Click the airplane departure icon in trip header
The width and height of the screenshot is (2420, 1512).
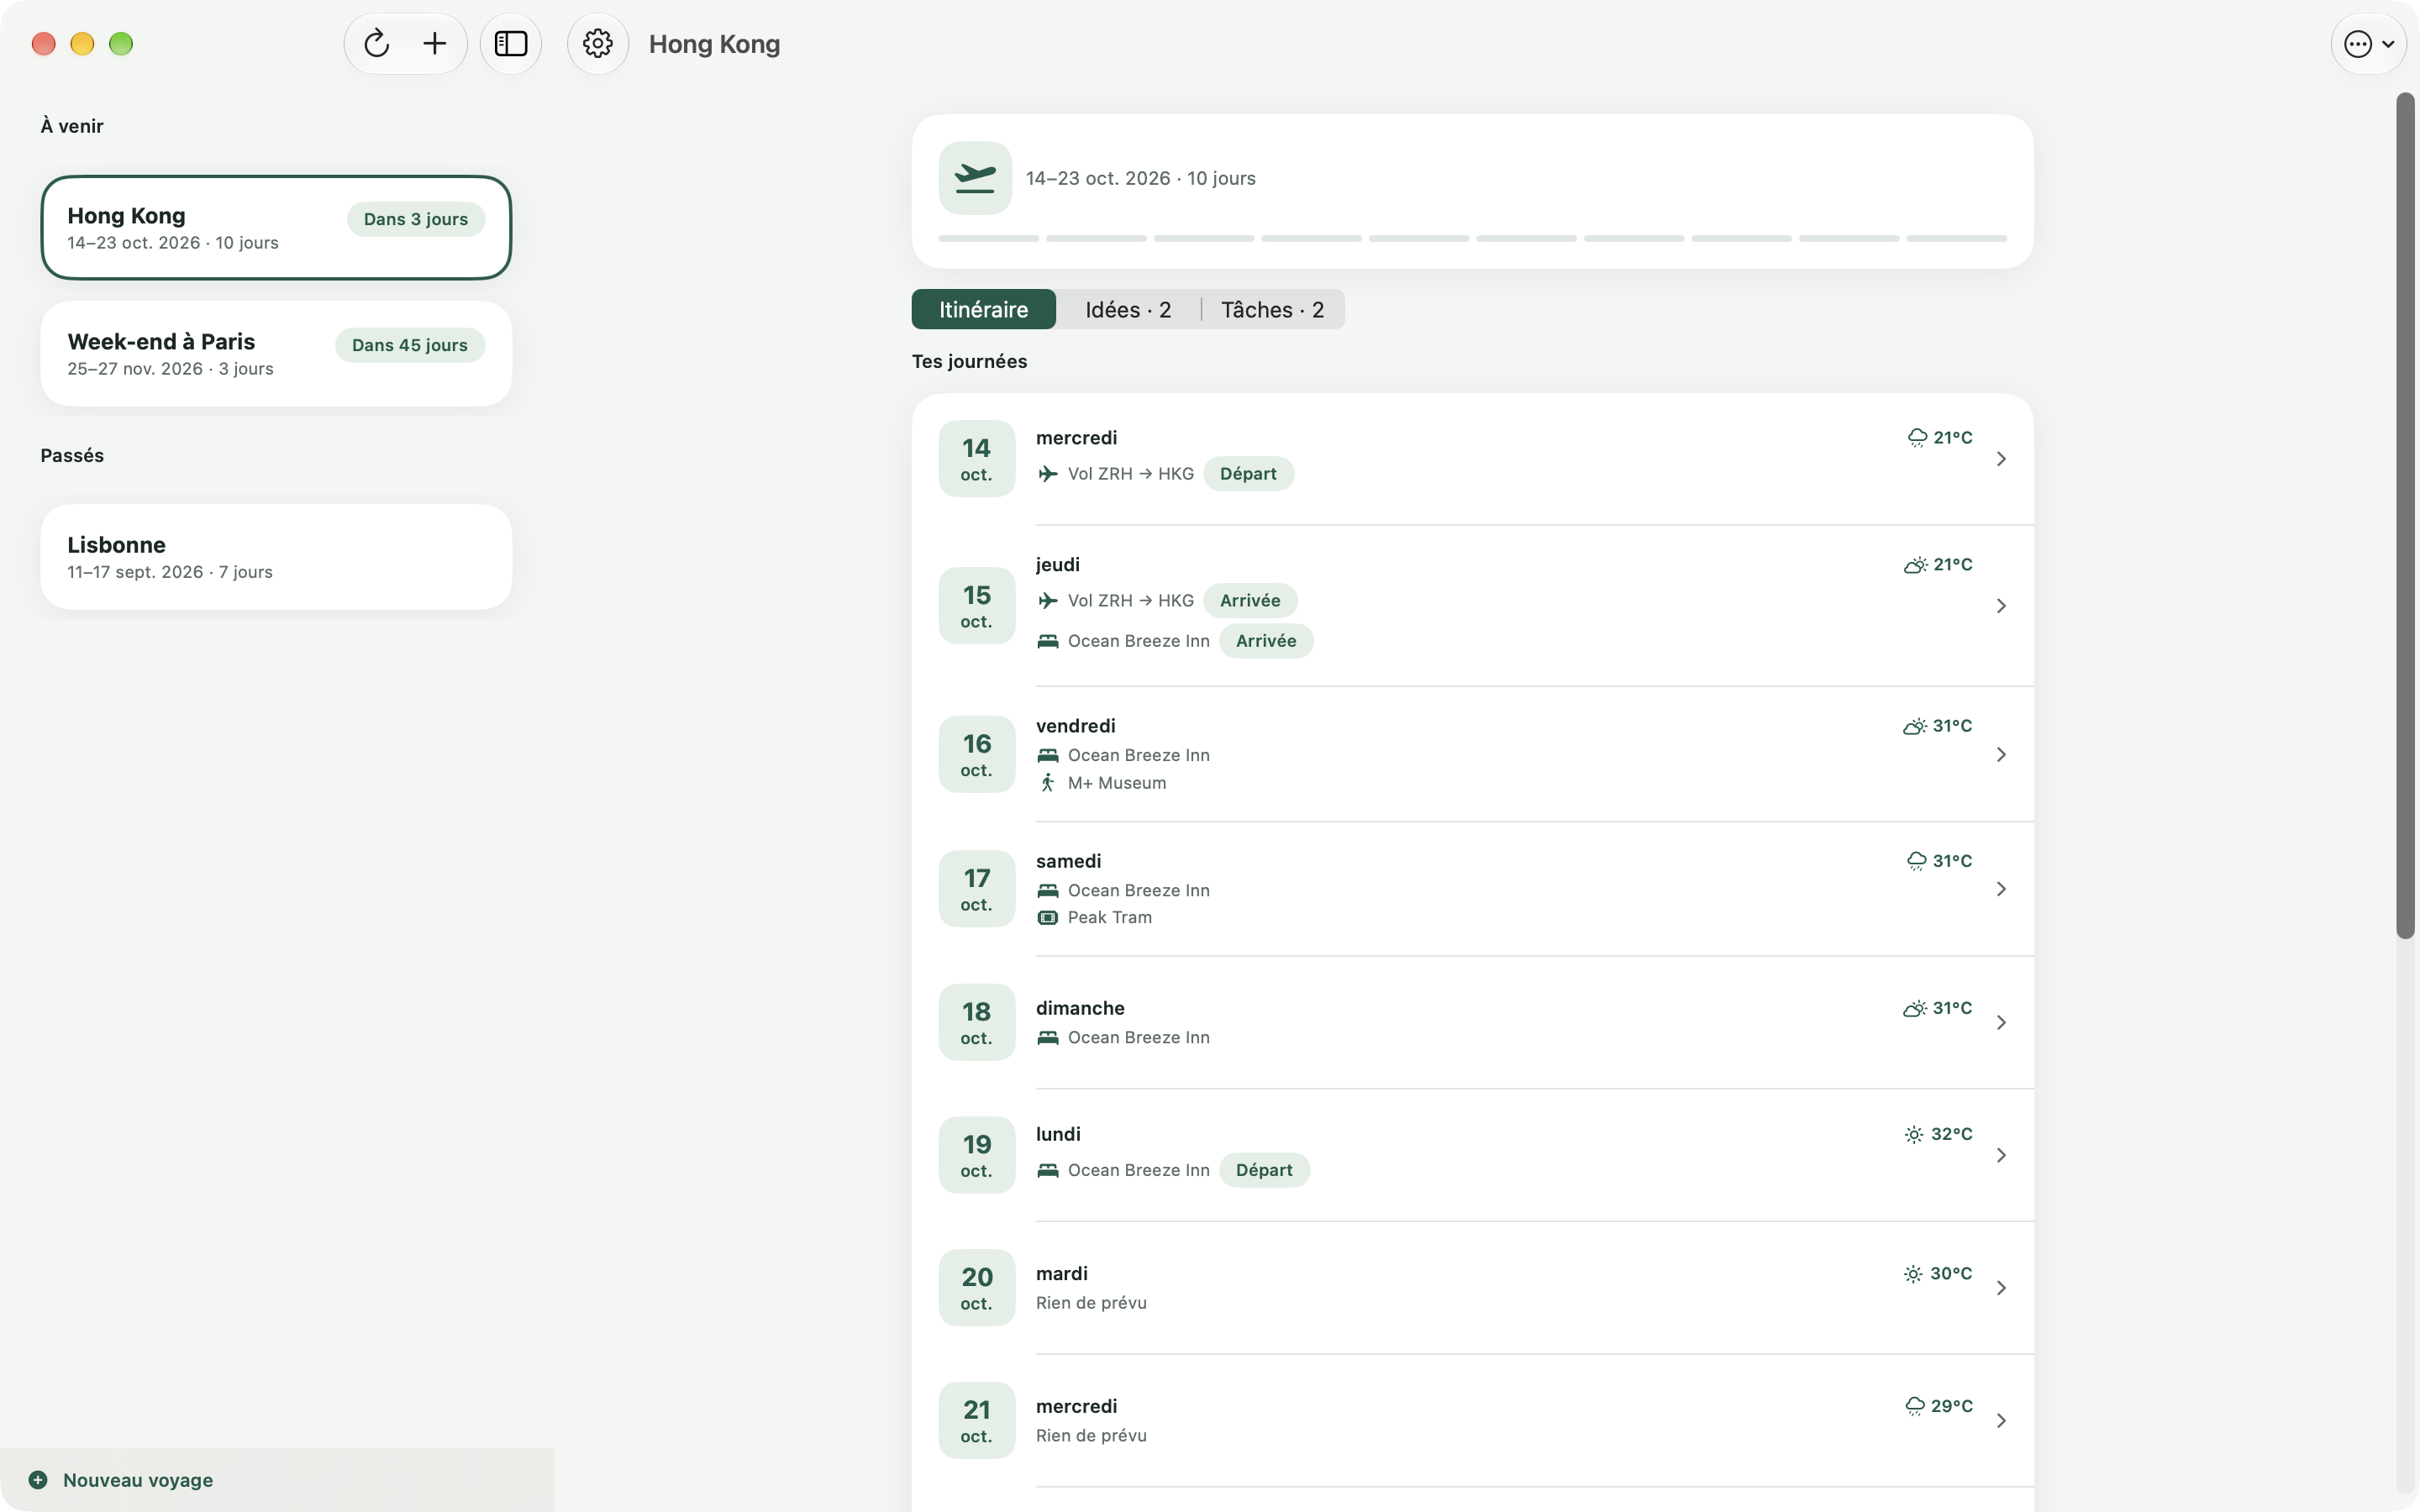point(975,178)
